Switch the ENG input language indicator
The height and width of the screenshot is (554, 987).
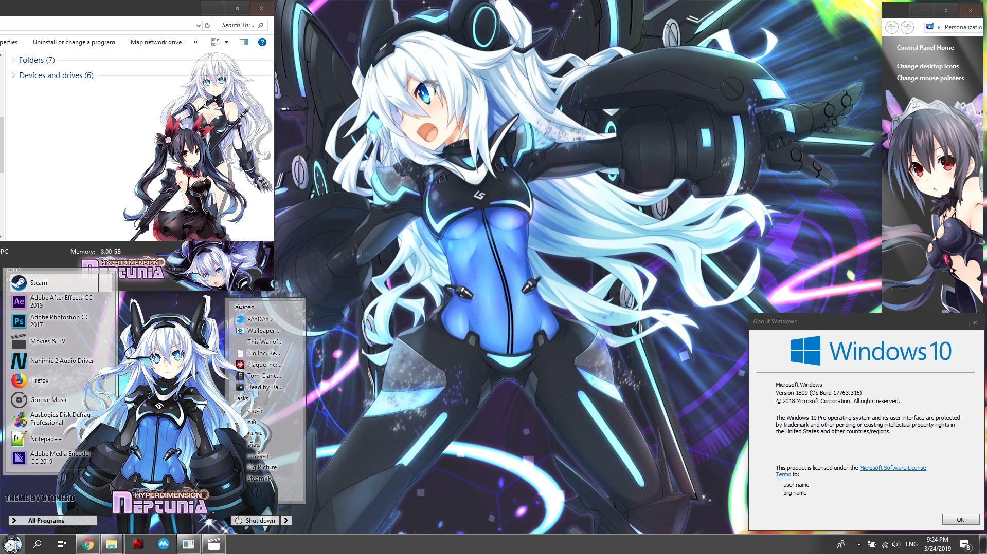(911, 544)
